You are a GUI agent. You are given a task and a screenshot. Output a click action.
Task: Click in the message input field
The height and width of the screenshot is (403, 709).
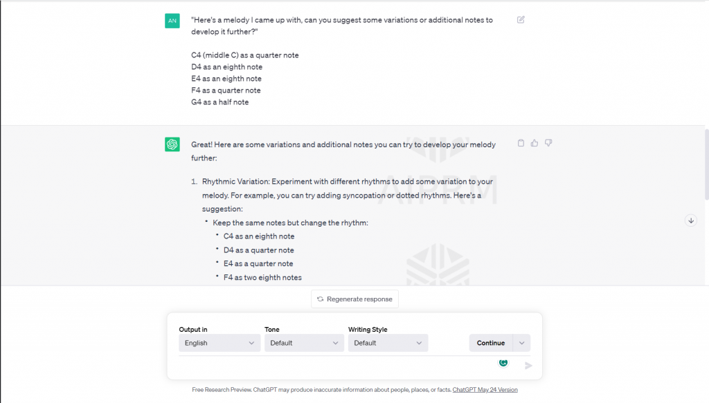pos(332,365)
